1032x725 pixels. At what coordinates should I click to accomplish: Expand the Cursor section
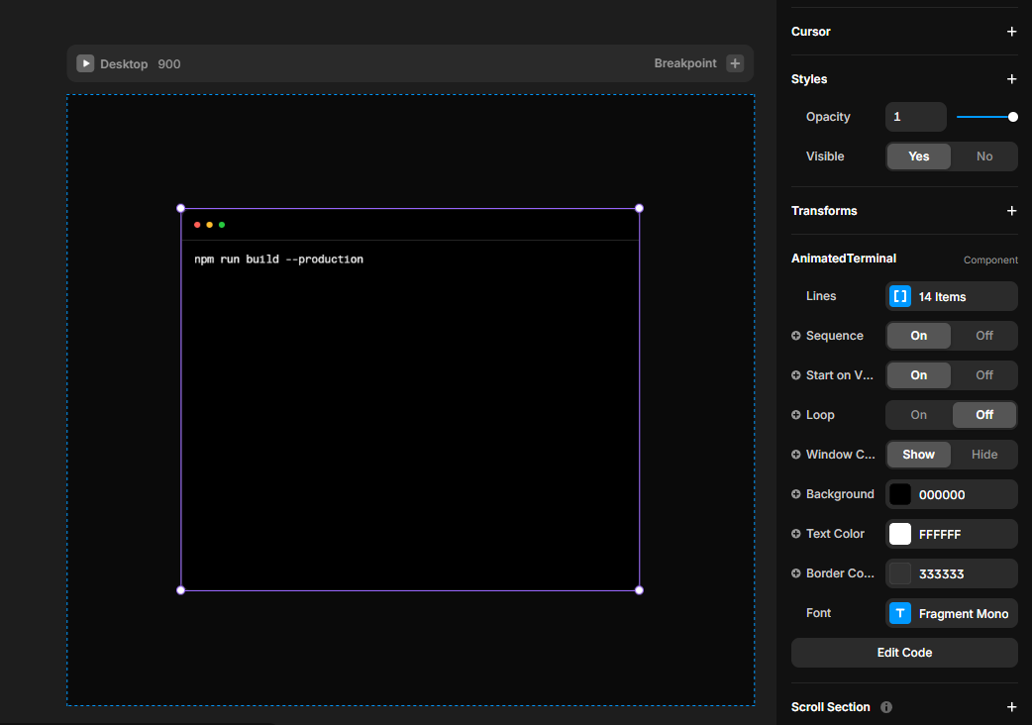point(1011,32)
